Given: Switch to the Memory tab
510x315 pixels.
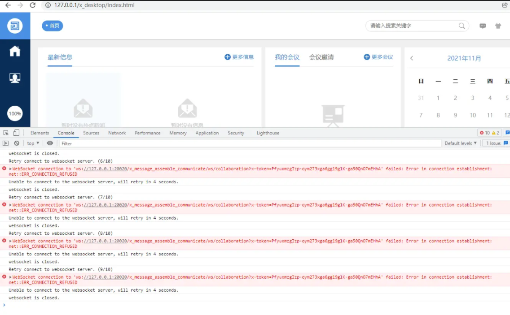Looking at the screenshot, I should pyautogui.click(x=178, y=133).
